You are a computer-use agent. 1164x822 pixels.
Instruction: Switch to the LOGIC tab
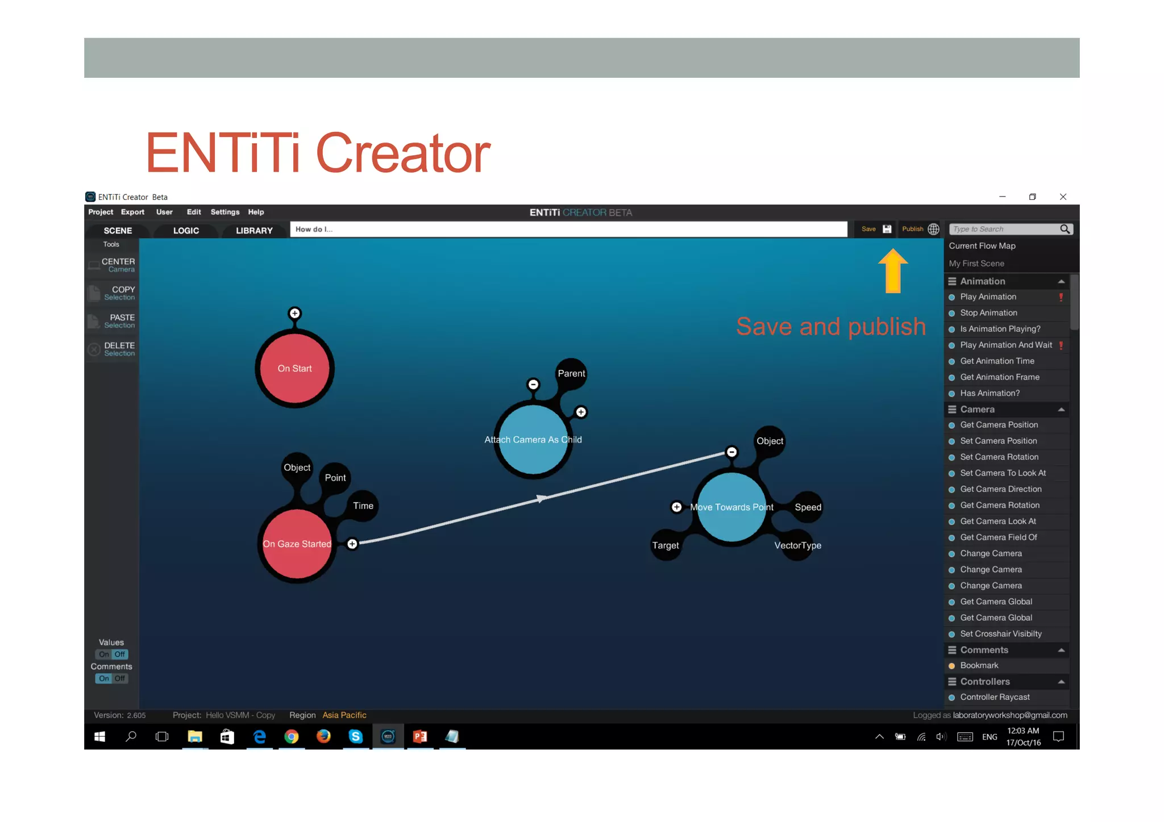(x=186, y=231)
